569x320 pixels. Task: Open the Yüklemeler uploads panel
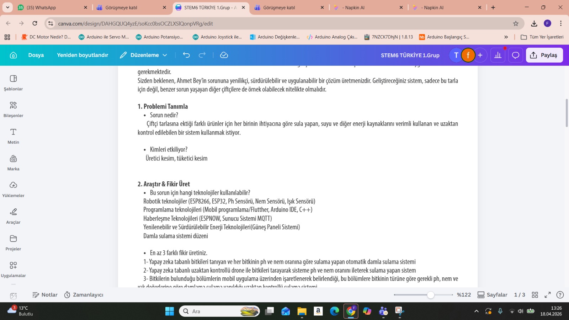(13, 190)
